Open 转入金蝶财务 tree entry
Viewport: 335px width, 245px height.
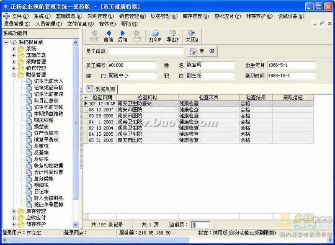click(x=49, y=198)
